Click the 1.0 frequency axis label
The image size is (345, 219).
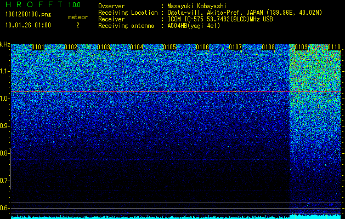tap(5, 99)
